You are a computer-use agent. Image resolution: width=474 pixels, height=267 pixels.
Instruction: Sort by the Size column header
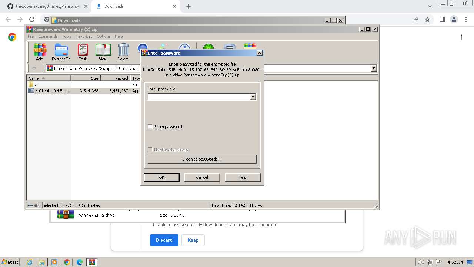click(x=86, y=78)
